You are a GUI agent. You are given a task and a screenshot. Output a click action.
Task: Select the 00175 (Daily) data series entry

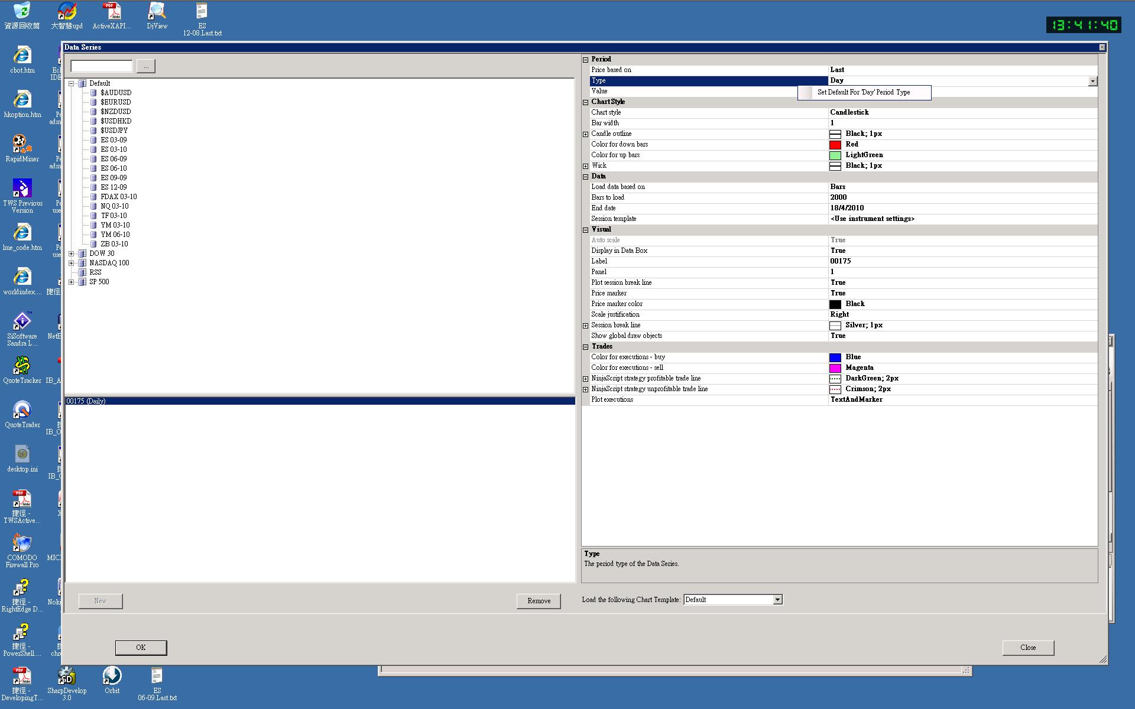[86, 401]
